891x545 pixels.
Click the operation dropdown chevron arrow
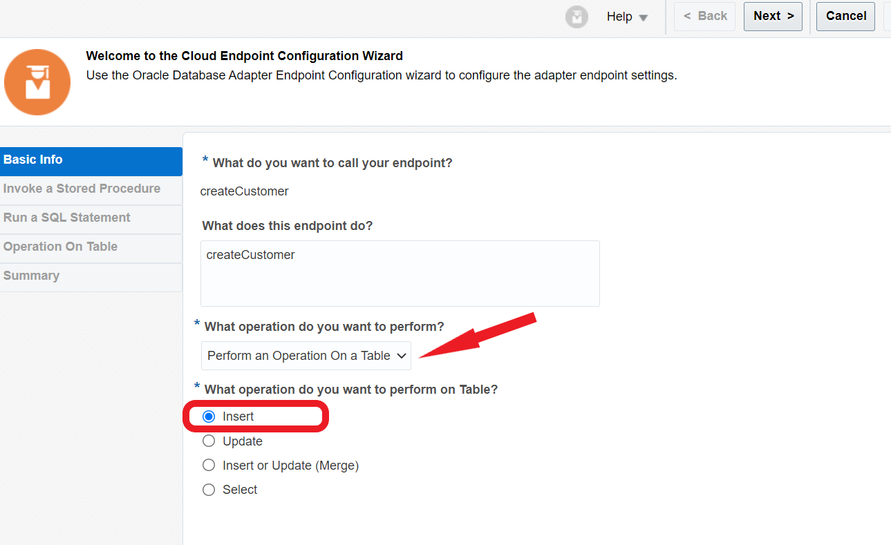(x=401, y=356)
